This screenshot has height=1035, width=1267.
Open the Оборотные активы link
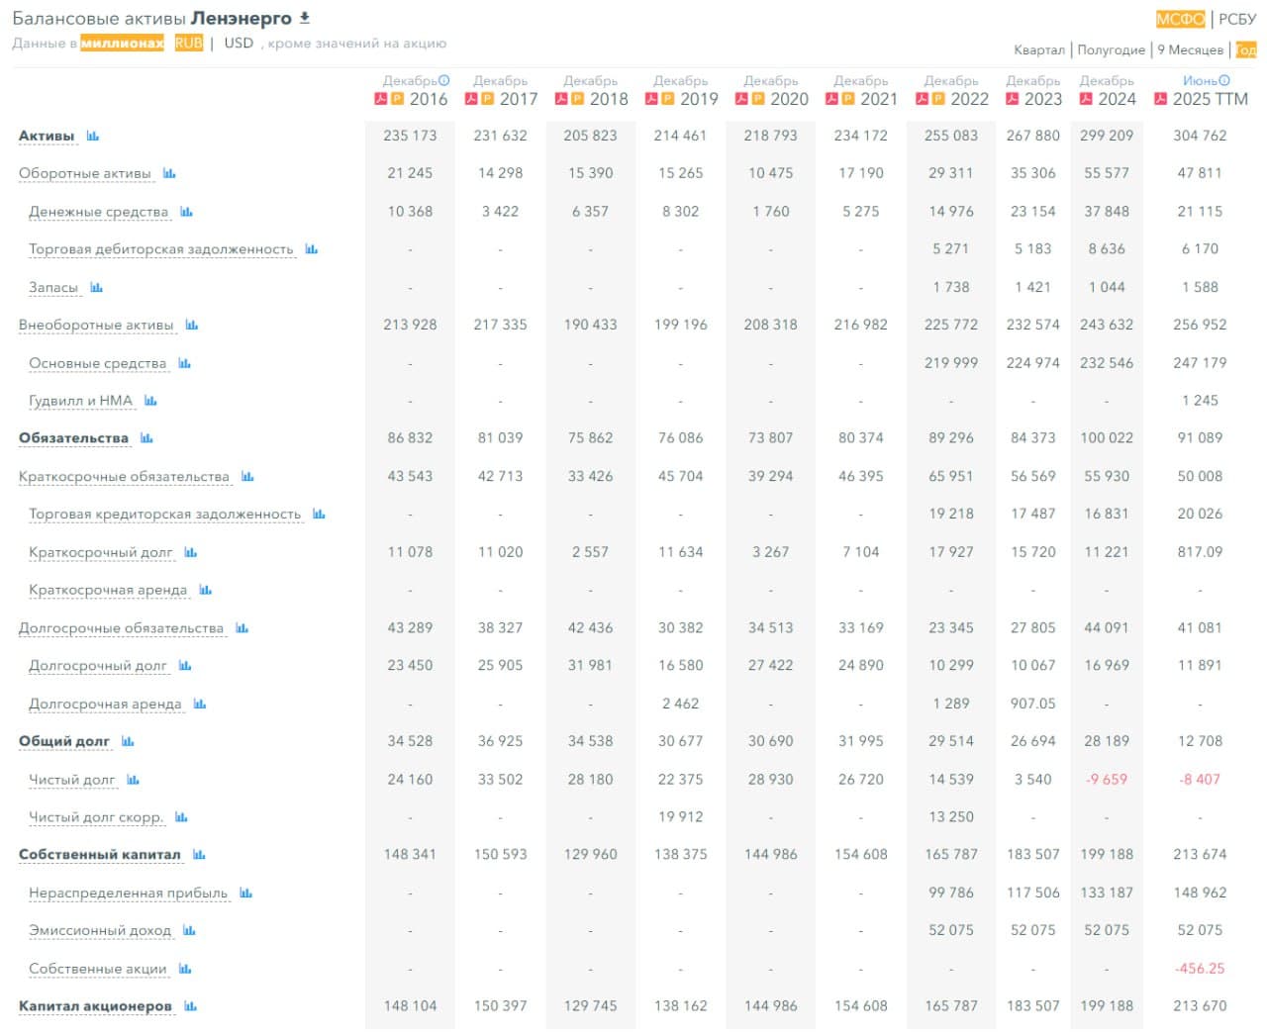coord(85,172)
